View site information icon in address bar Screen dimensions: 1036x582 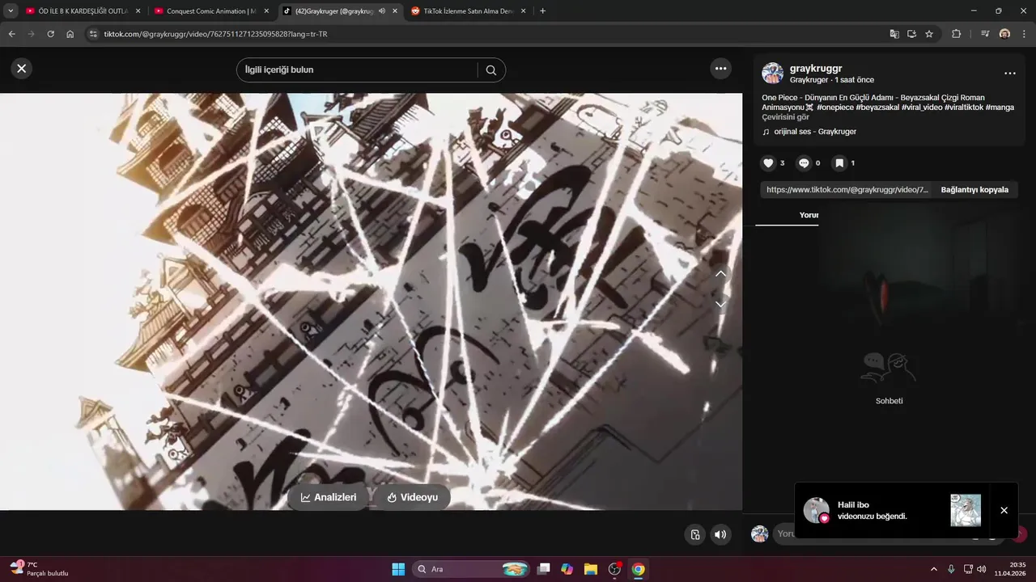tap(93, 34)
